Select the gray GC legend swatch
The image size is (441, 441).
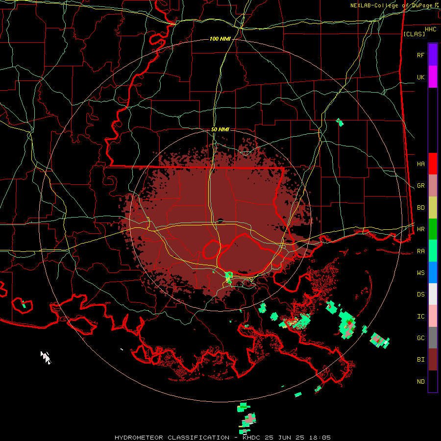(433, 338)
